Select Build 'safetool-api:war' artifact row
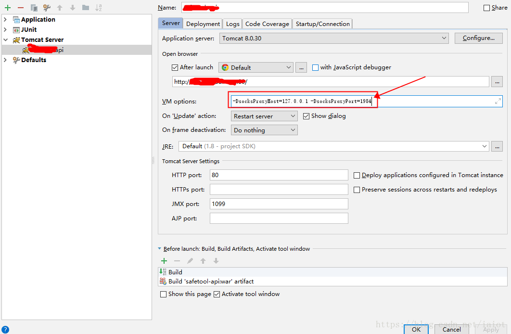 point(332,281)
